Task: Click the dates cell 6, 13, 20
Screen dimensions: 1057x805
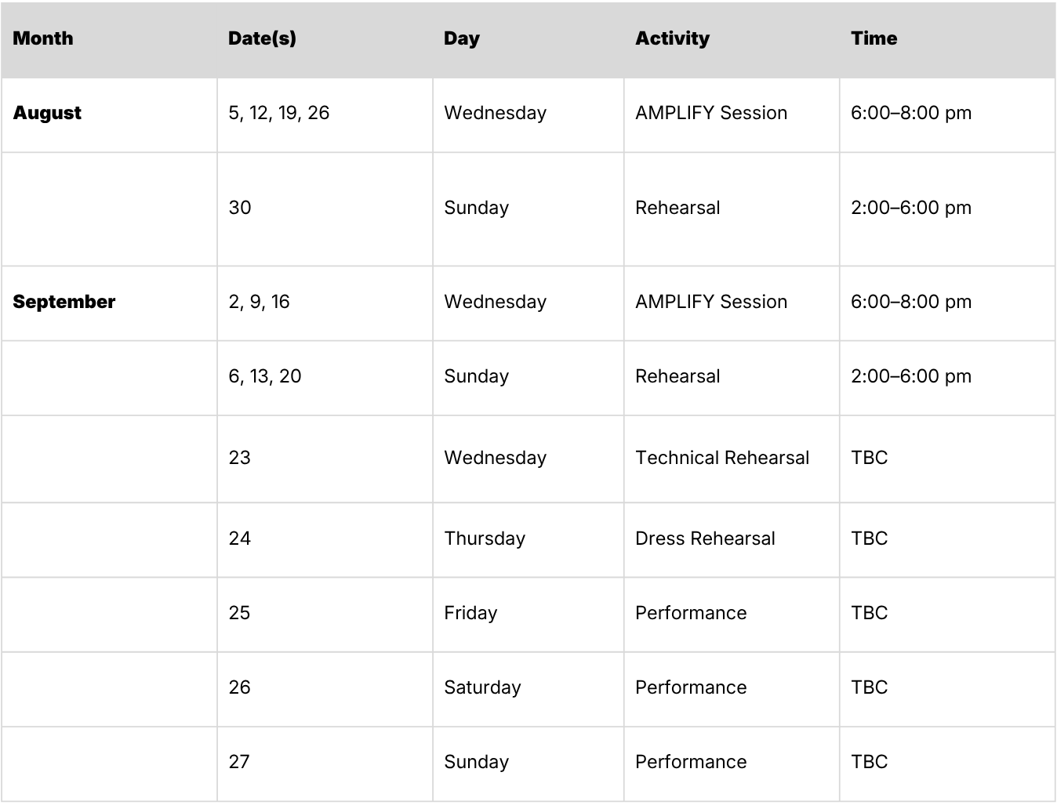Action: (325, 377)
